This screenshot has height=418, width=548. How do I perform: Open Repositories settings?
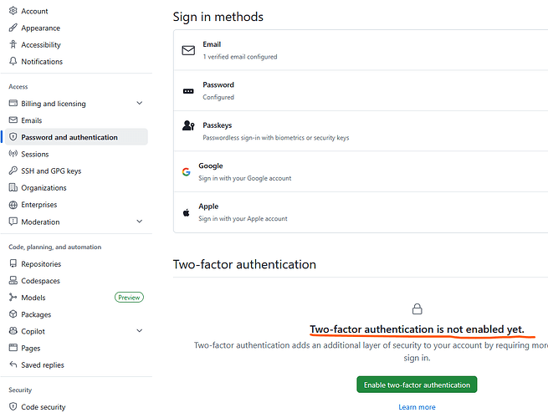(41, 264)
